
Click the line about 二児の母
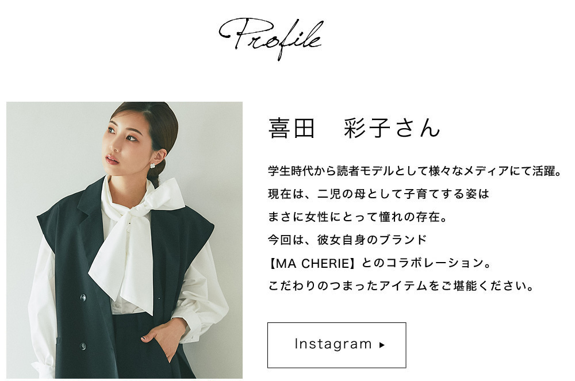point(378,194)
